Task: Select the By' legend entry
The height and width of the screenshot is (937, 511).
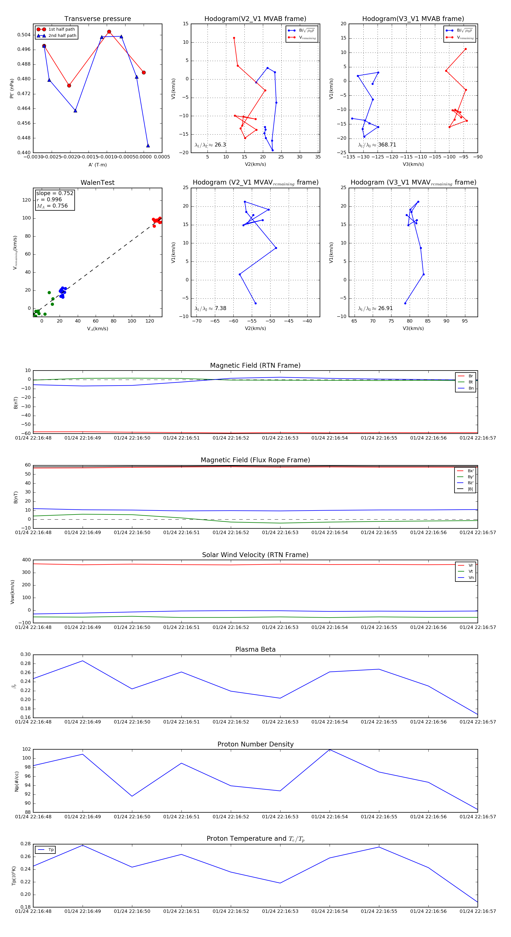Action: (x=465, y=477)
